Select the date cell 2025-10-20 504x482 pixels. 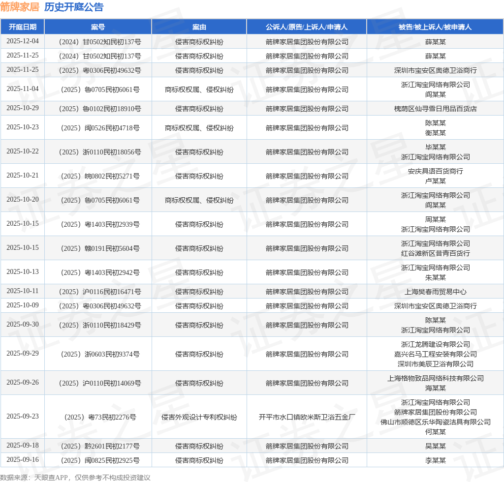click(23, 200)
